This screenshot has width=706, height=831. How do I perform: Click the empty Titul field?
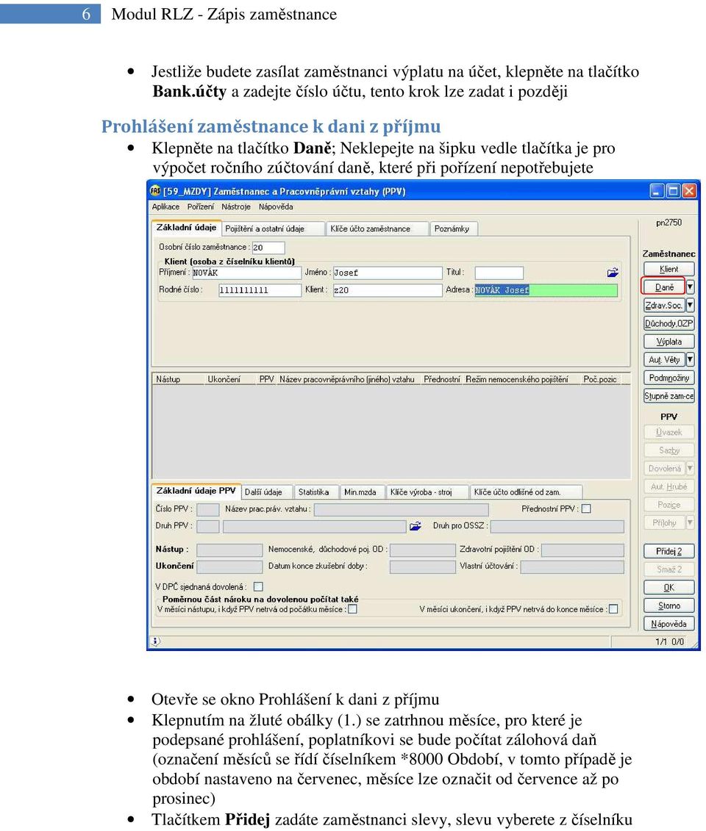[x=499, y=273]
